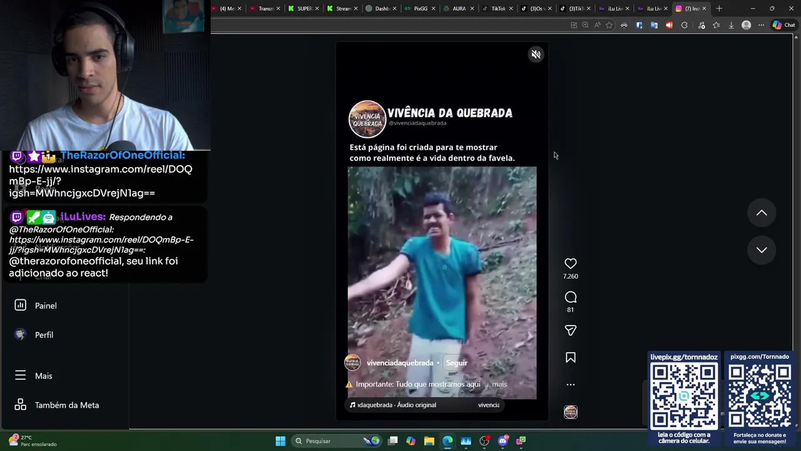
Task: Click the livepix.gg/tornnadoz QR code
Action: (684, 396)
